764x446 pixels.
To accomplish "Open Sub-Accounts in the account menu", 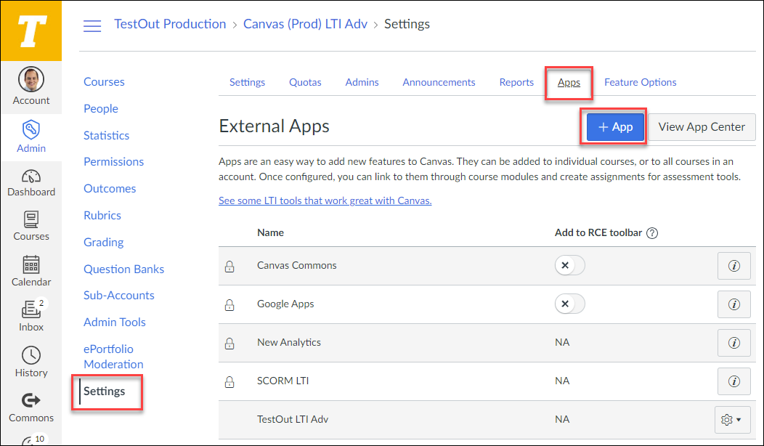I will [119, 296].
